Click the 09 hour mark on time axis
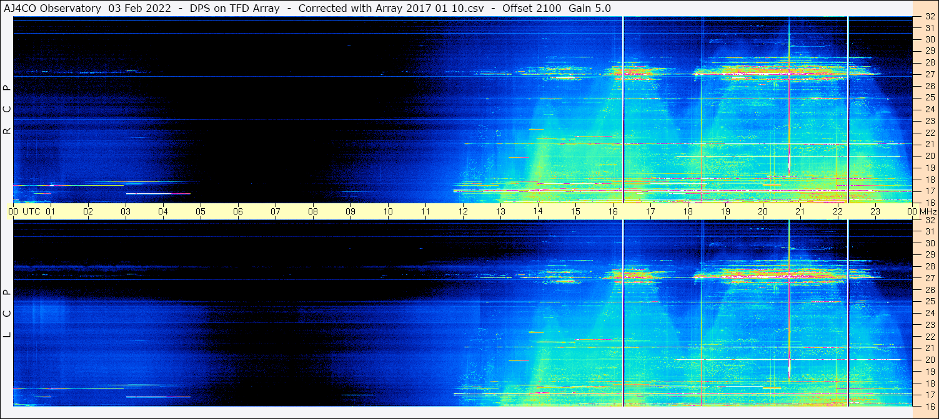The image size is (939, 419). (x=350, y=211)
